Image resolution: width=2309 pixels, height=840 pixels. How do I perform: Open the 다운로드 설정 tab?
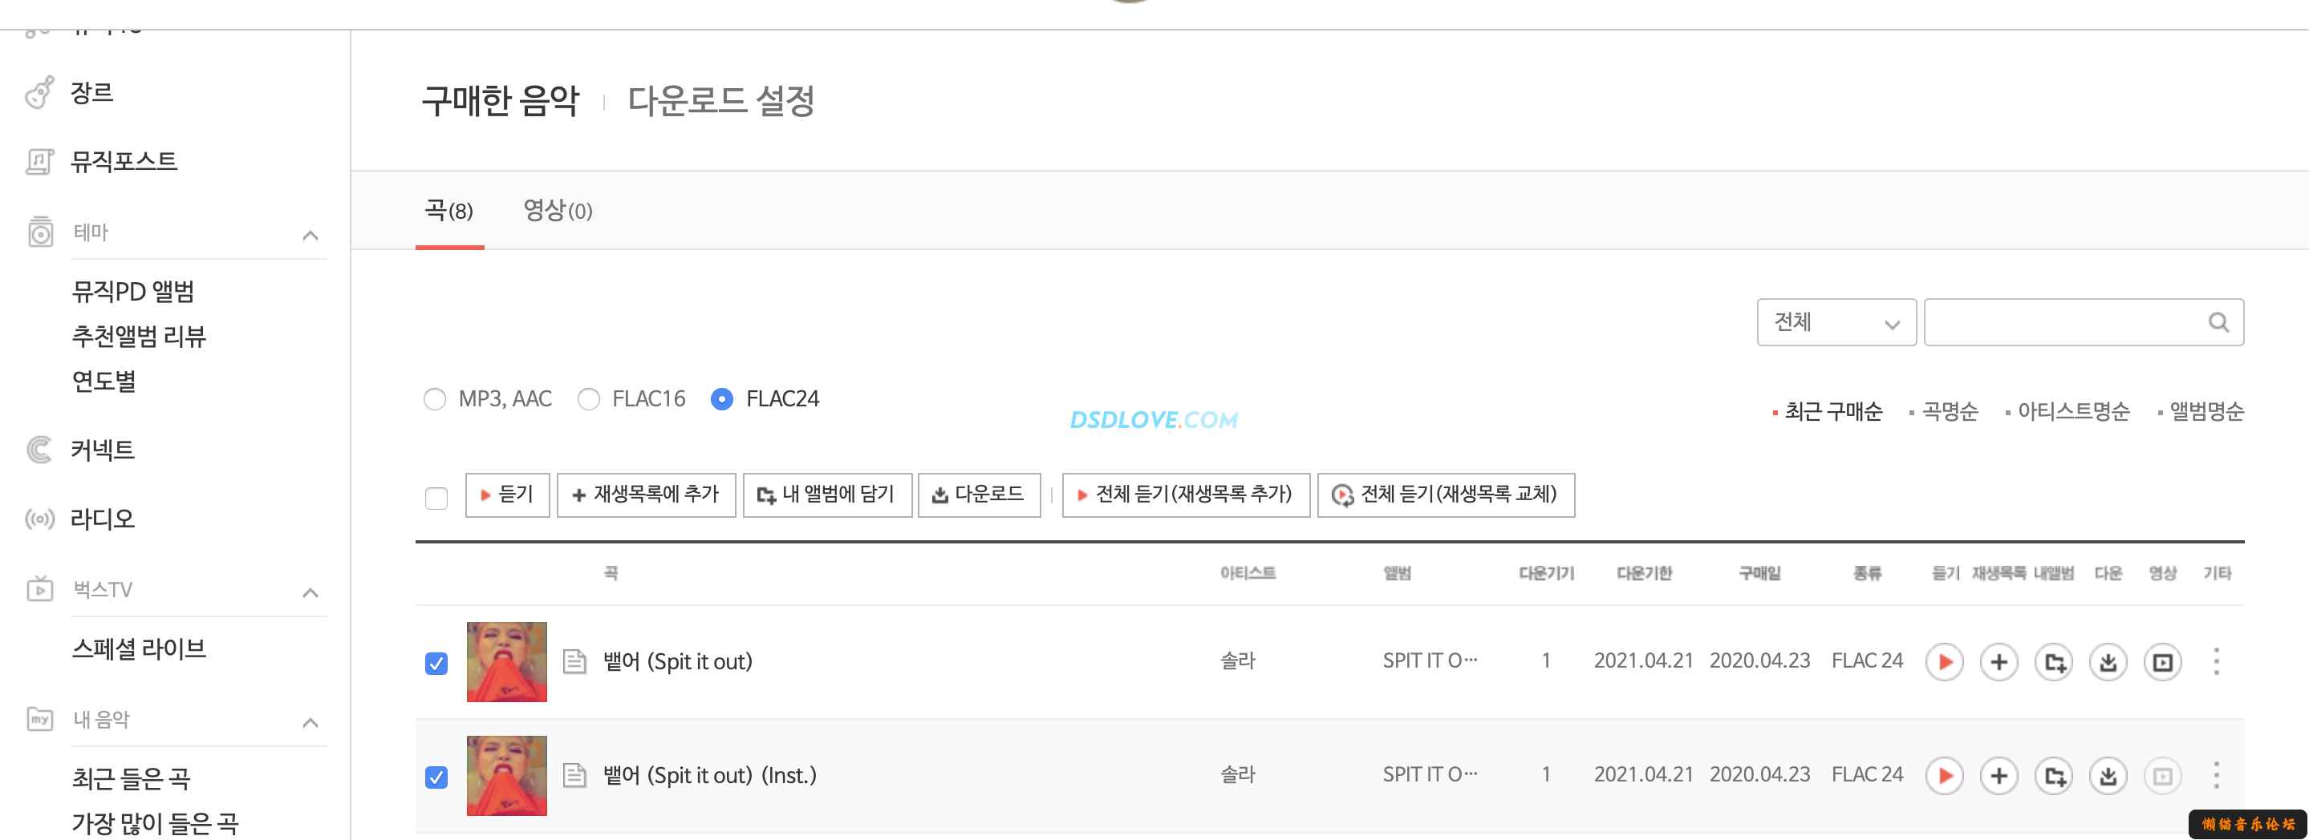720,100
